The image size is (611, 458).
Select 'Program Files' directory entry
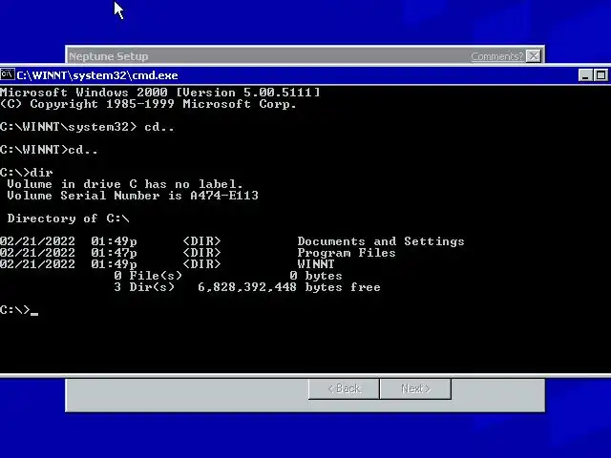tap(347, 253)
